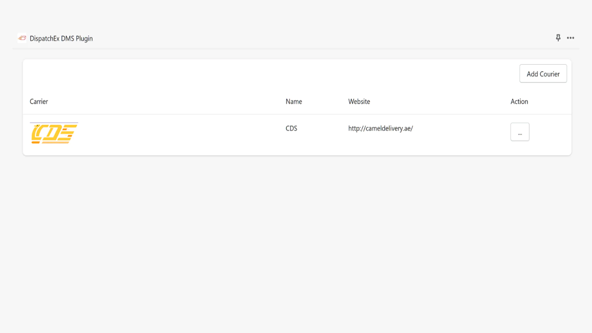Click the pushpin icon in the header
This screenshot has height=333, width=592.
click(558, 38)
